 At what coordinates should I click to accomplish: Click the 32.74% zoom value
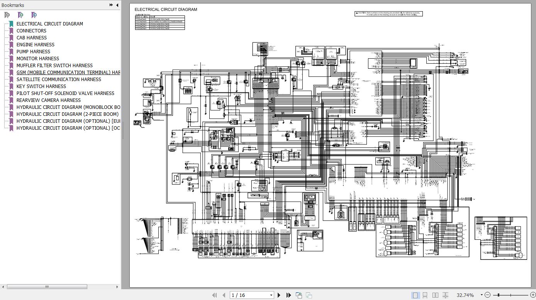[465, 295]
